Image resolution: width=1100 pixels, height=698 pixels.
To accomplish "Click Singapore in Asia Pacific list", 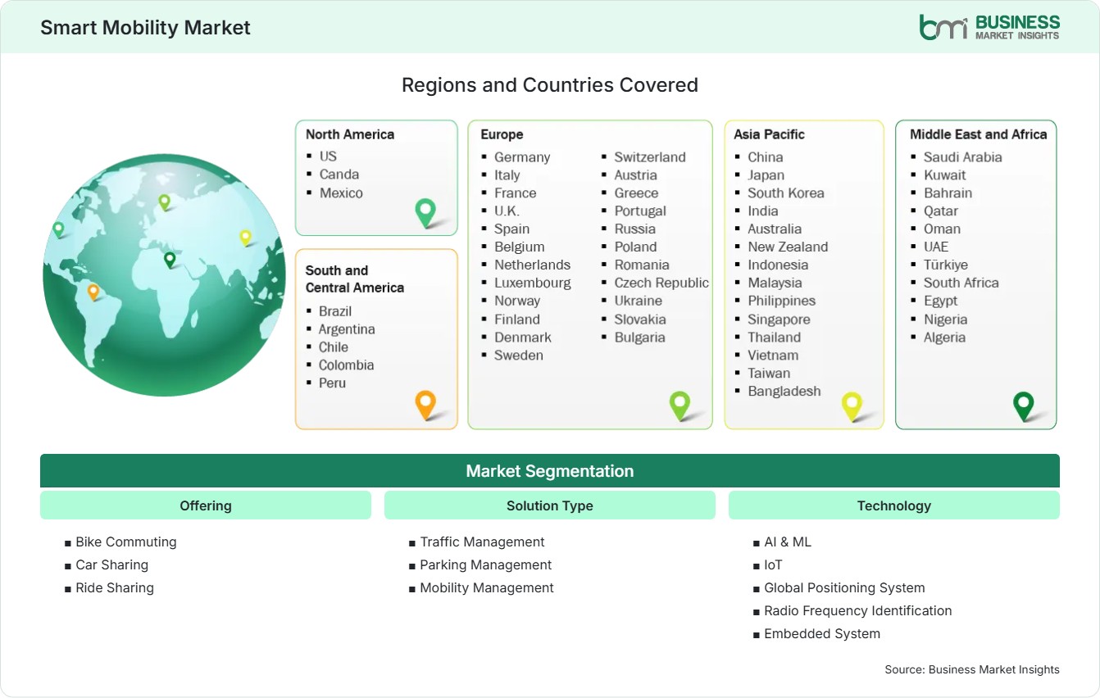I will (x=779, y=320).
